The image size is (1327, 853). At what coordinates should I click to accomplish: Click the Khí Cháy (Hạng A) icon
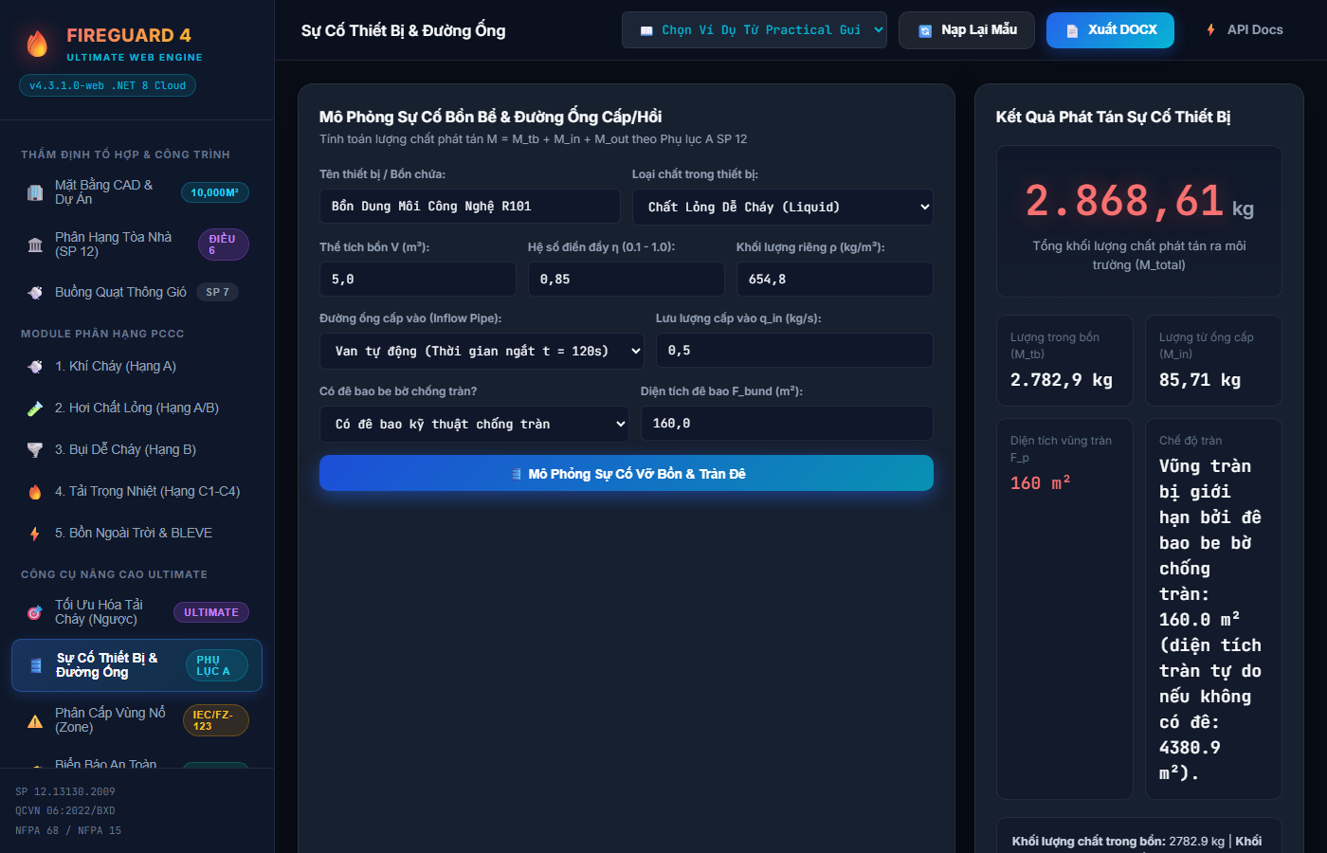35,366
